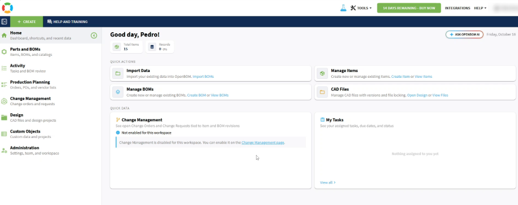Click the Change Management branch icon
Screen dimensions: 518x205
coord(118,120)
